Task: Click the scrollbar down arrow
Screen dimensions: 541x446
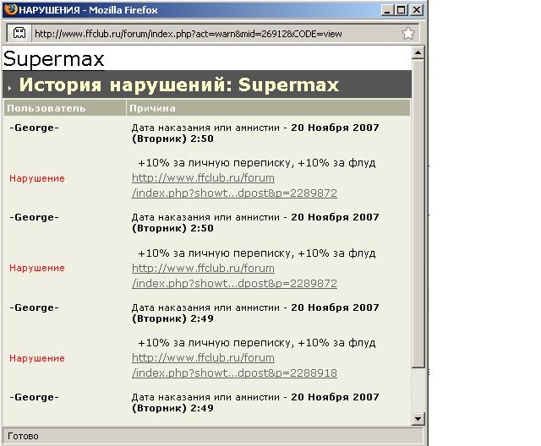Action: pos(418,419)
